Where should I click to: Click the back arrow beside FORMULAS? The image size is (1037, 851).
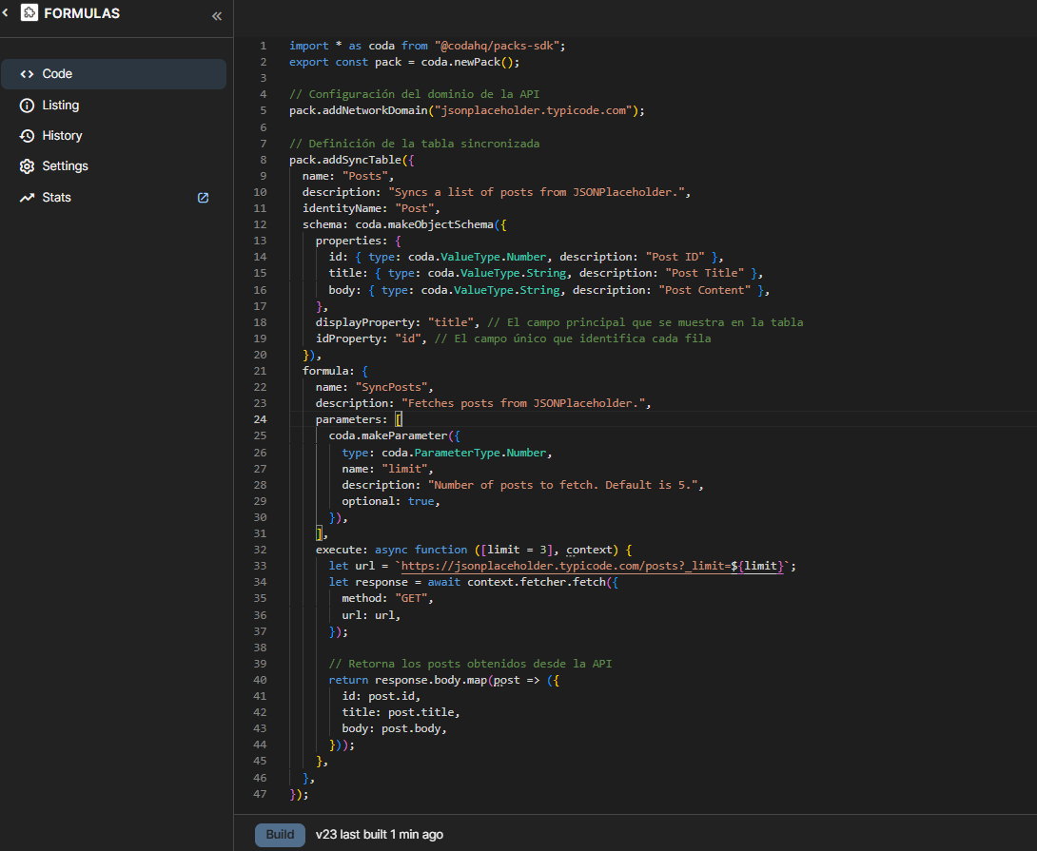pos(5,12)
